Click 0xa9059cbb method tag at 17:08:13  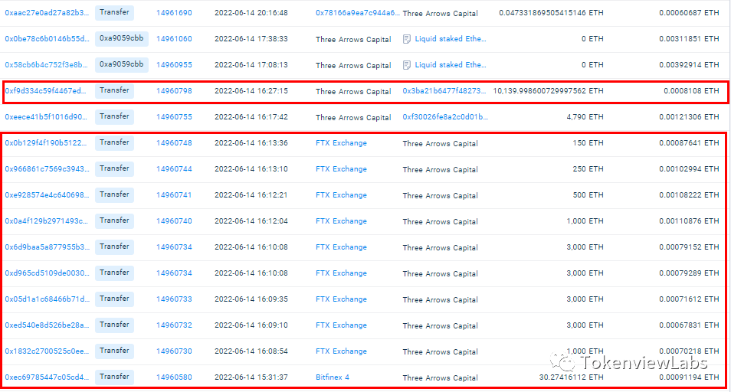(122, 65)
